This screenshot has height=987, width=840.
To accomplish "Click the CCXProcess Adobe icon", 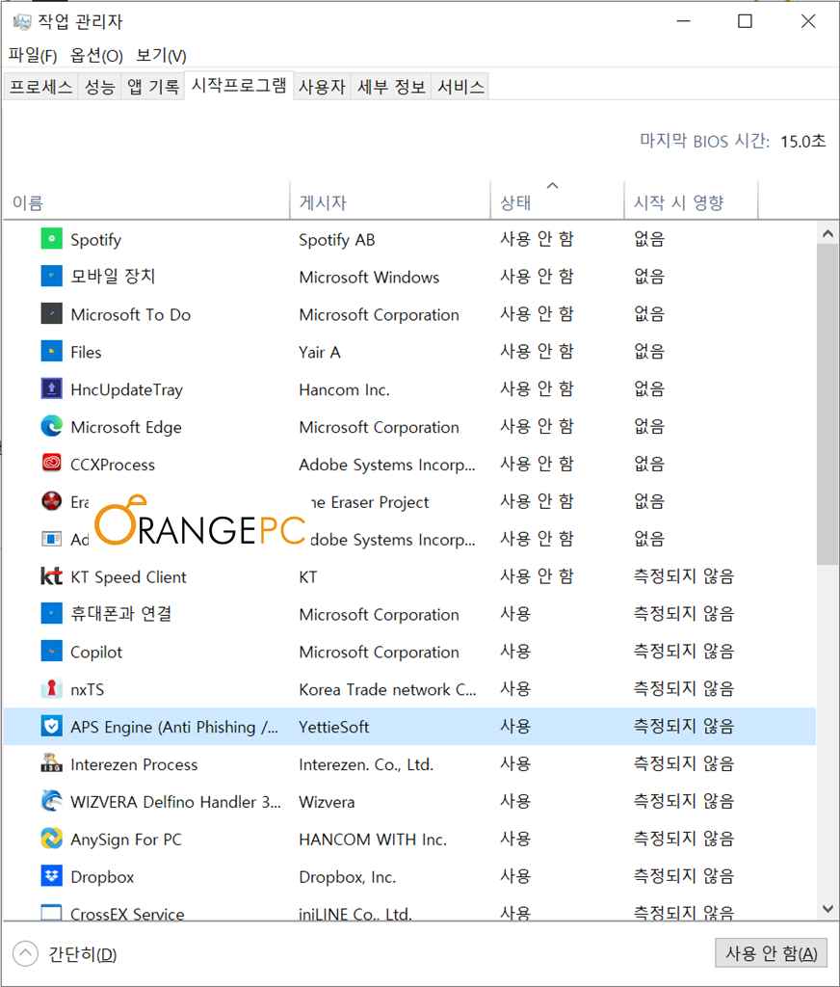I will 52,464.
